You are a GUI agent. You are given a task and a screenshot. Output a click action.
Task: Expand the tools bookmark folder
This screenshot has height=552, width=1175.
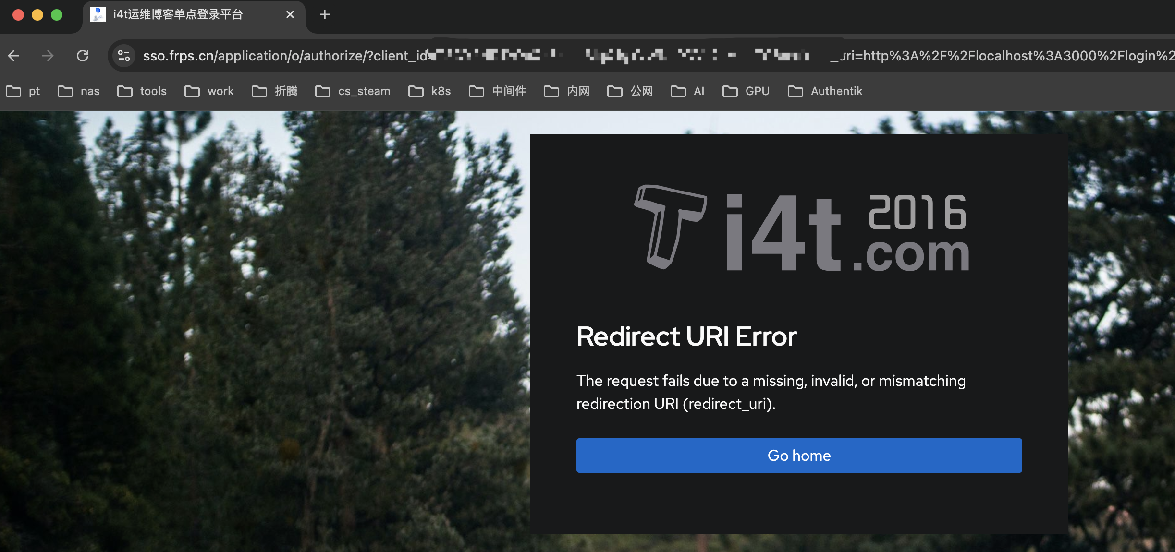click(142, 91)
